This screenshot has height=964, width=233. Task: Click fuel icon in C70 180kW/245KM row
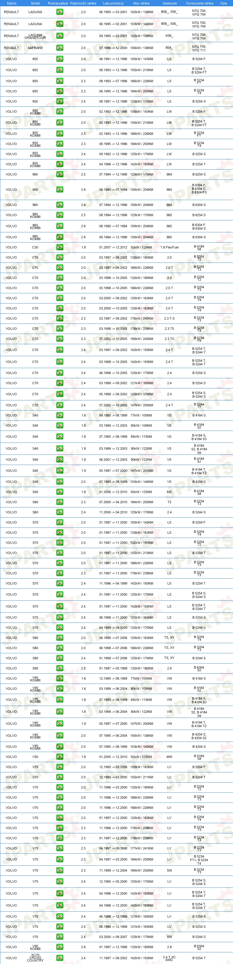click(60, 339)
